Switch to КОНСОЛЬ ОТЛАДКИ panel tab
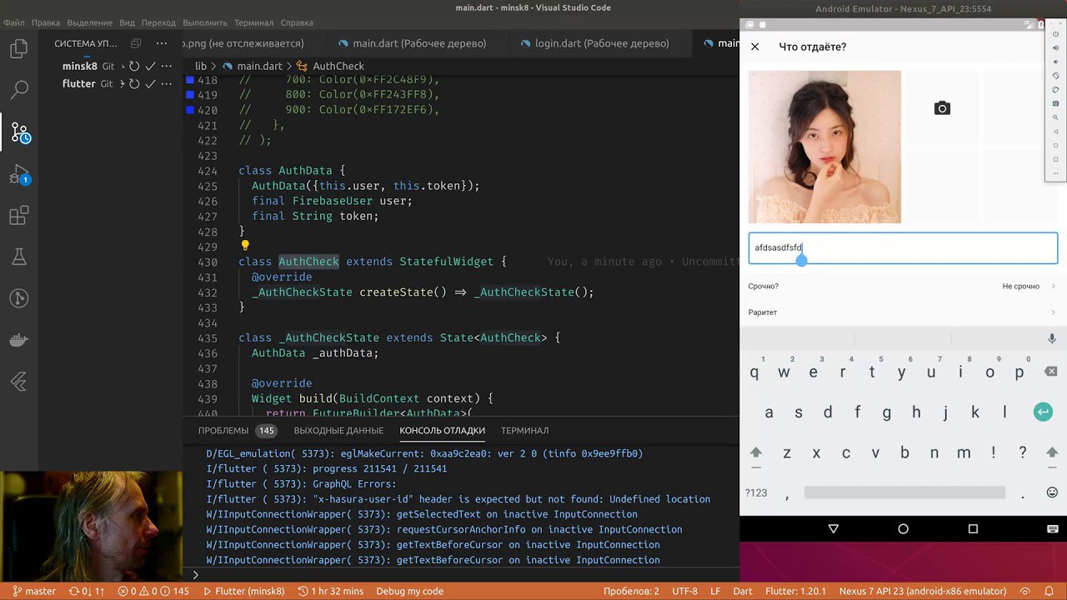Image resolution: width=1067 pixels, height=600 pixels. pyautogui.click(x=442, y=431)
